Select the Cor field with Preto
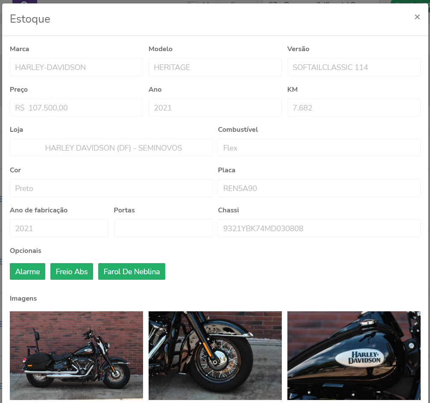 (x=111, y=188)
